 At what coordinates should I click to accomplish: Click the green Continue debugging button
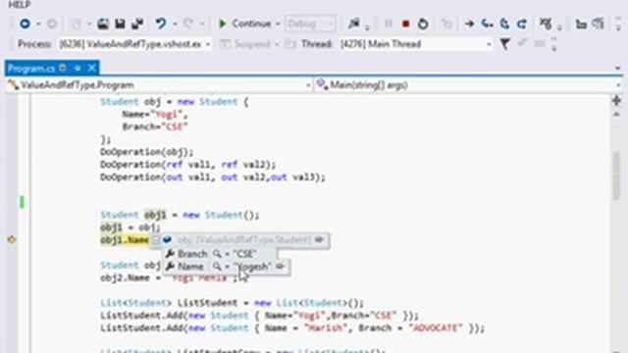click(x=244, y=24)
